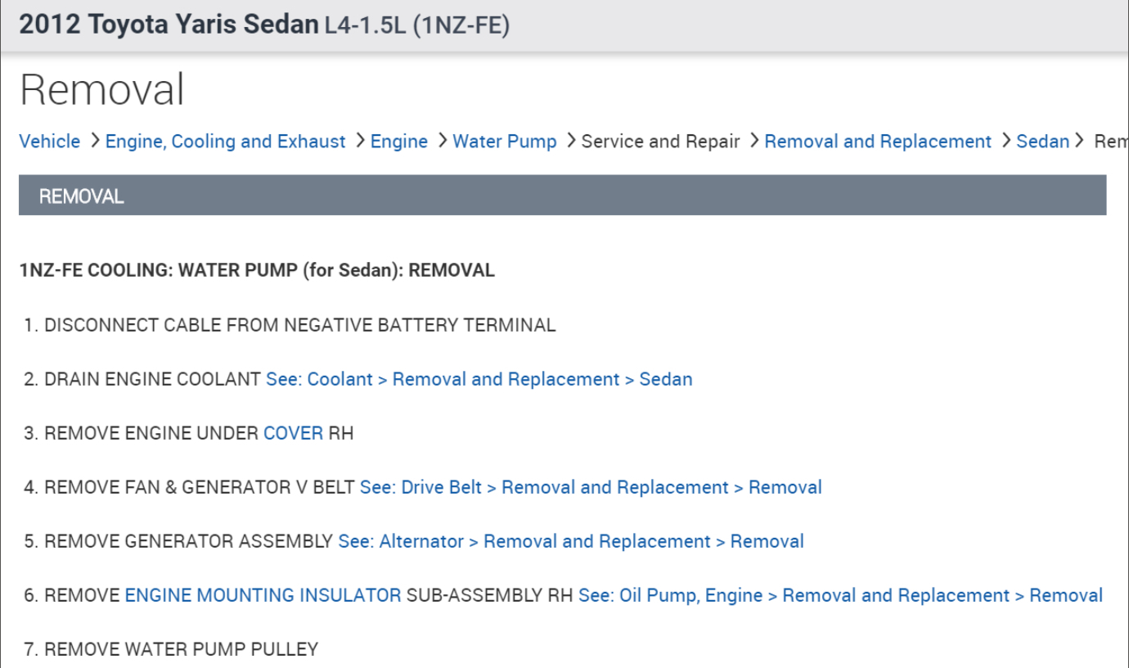Click the Vehicle breadcrumb link

click(x=49, y=142)
